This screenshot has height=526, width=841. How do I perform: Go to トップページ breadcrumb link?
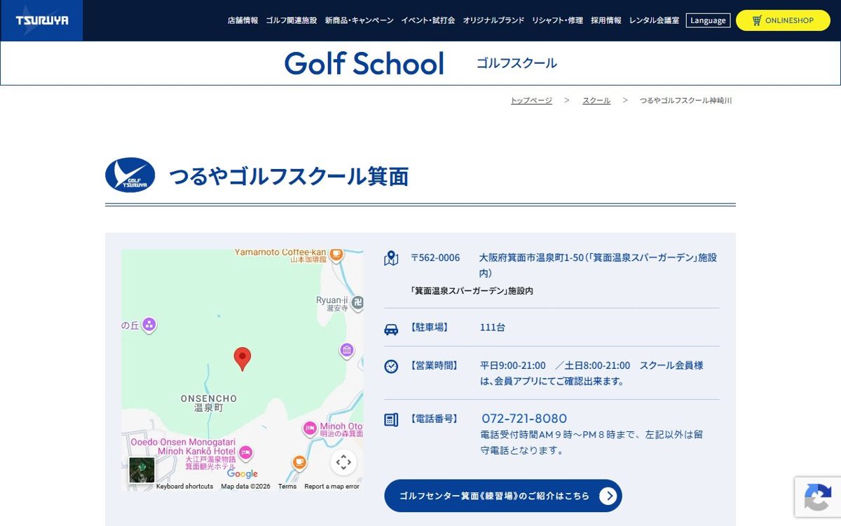pyautogui.click(x=531, y=100)
